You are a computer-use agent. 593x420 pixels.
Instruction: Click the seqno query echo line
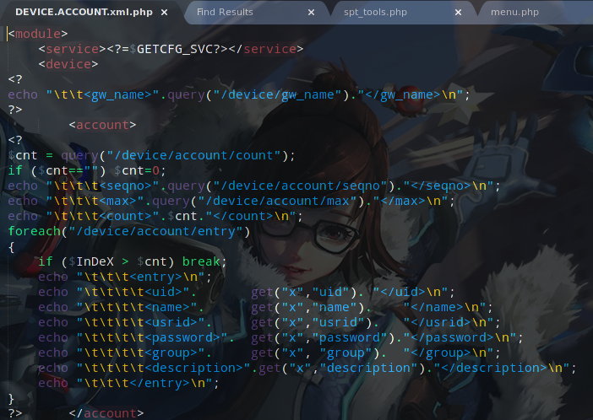coord(253,186)
